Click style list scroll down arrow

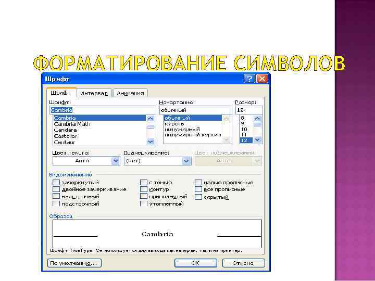click(227, 139)
